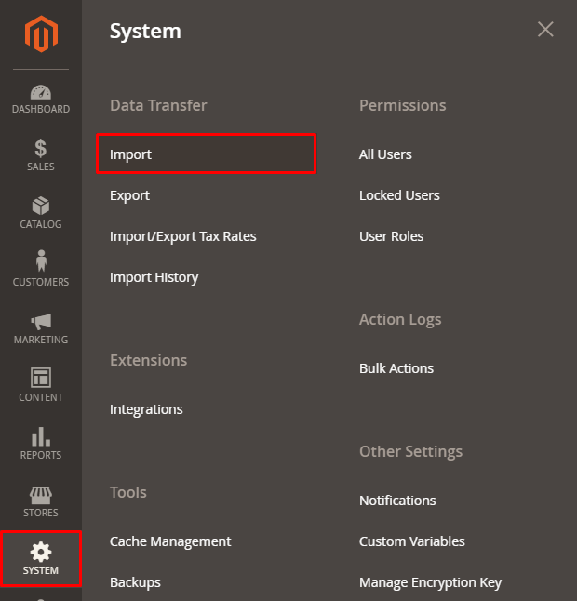Image resolution: width=577 pixels, height=601 pixels.
Task: Click the Magento logo icon
Action: (40, 34)
